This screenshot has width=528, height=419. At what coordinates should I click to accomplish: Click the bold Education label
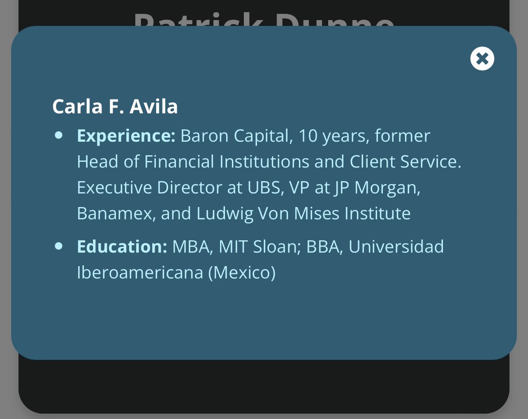coord(122,247)
